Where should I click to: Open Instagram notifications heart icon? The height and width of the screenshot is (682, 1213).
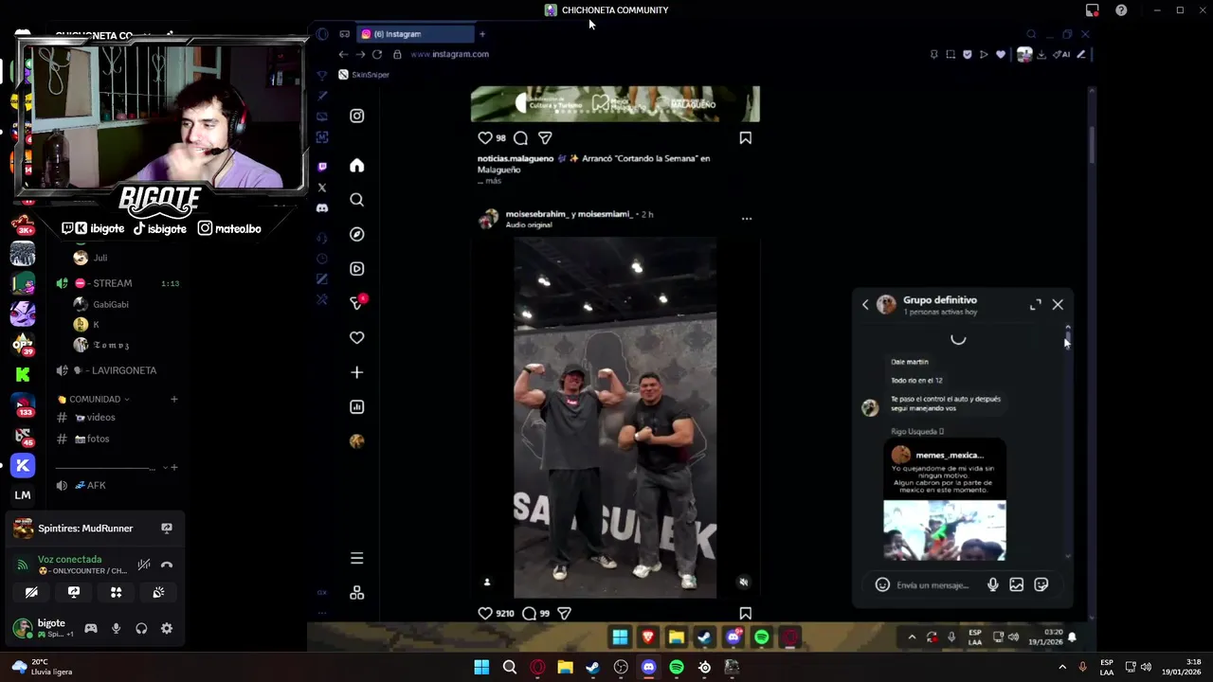pyautogui.click(x=356, y=337)
